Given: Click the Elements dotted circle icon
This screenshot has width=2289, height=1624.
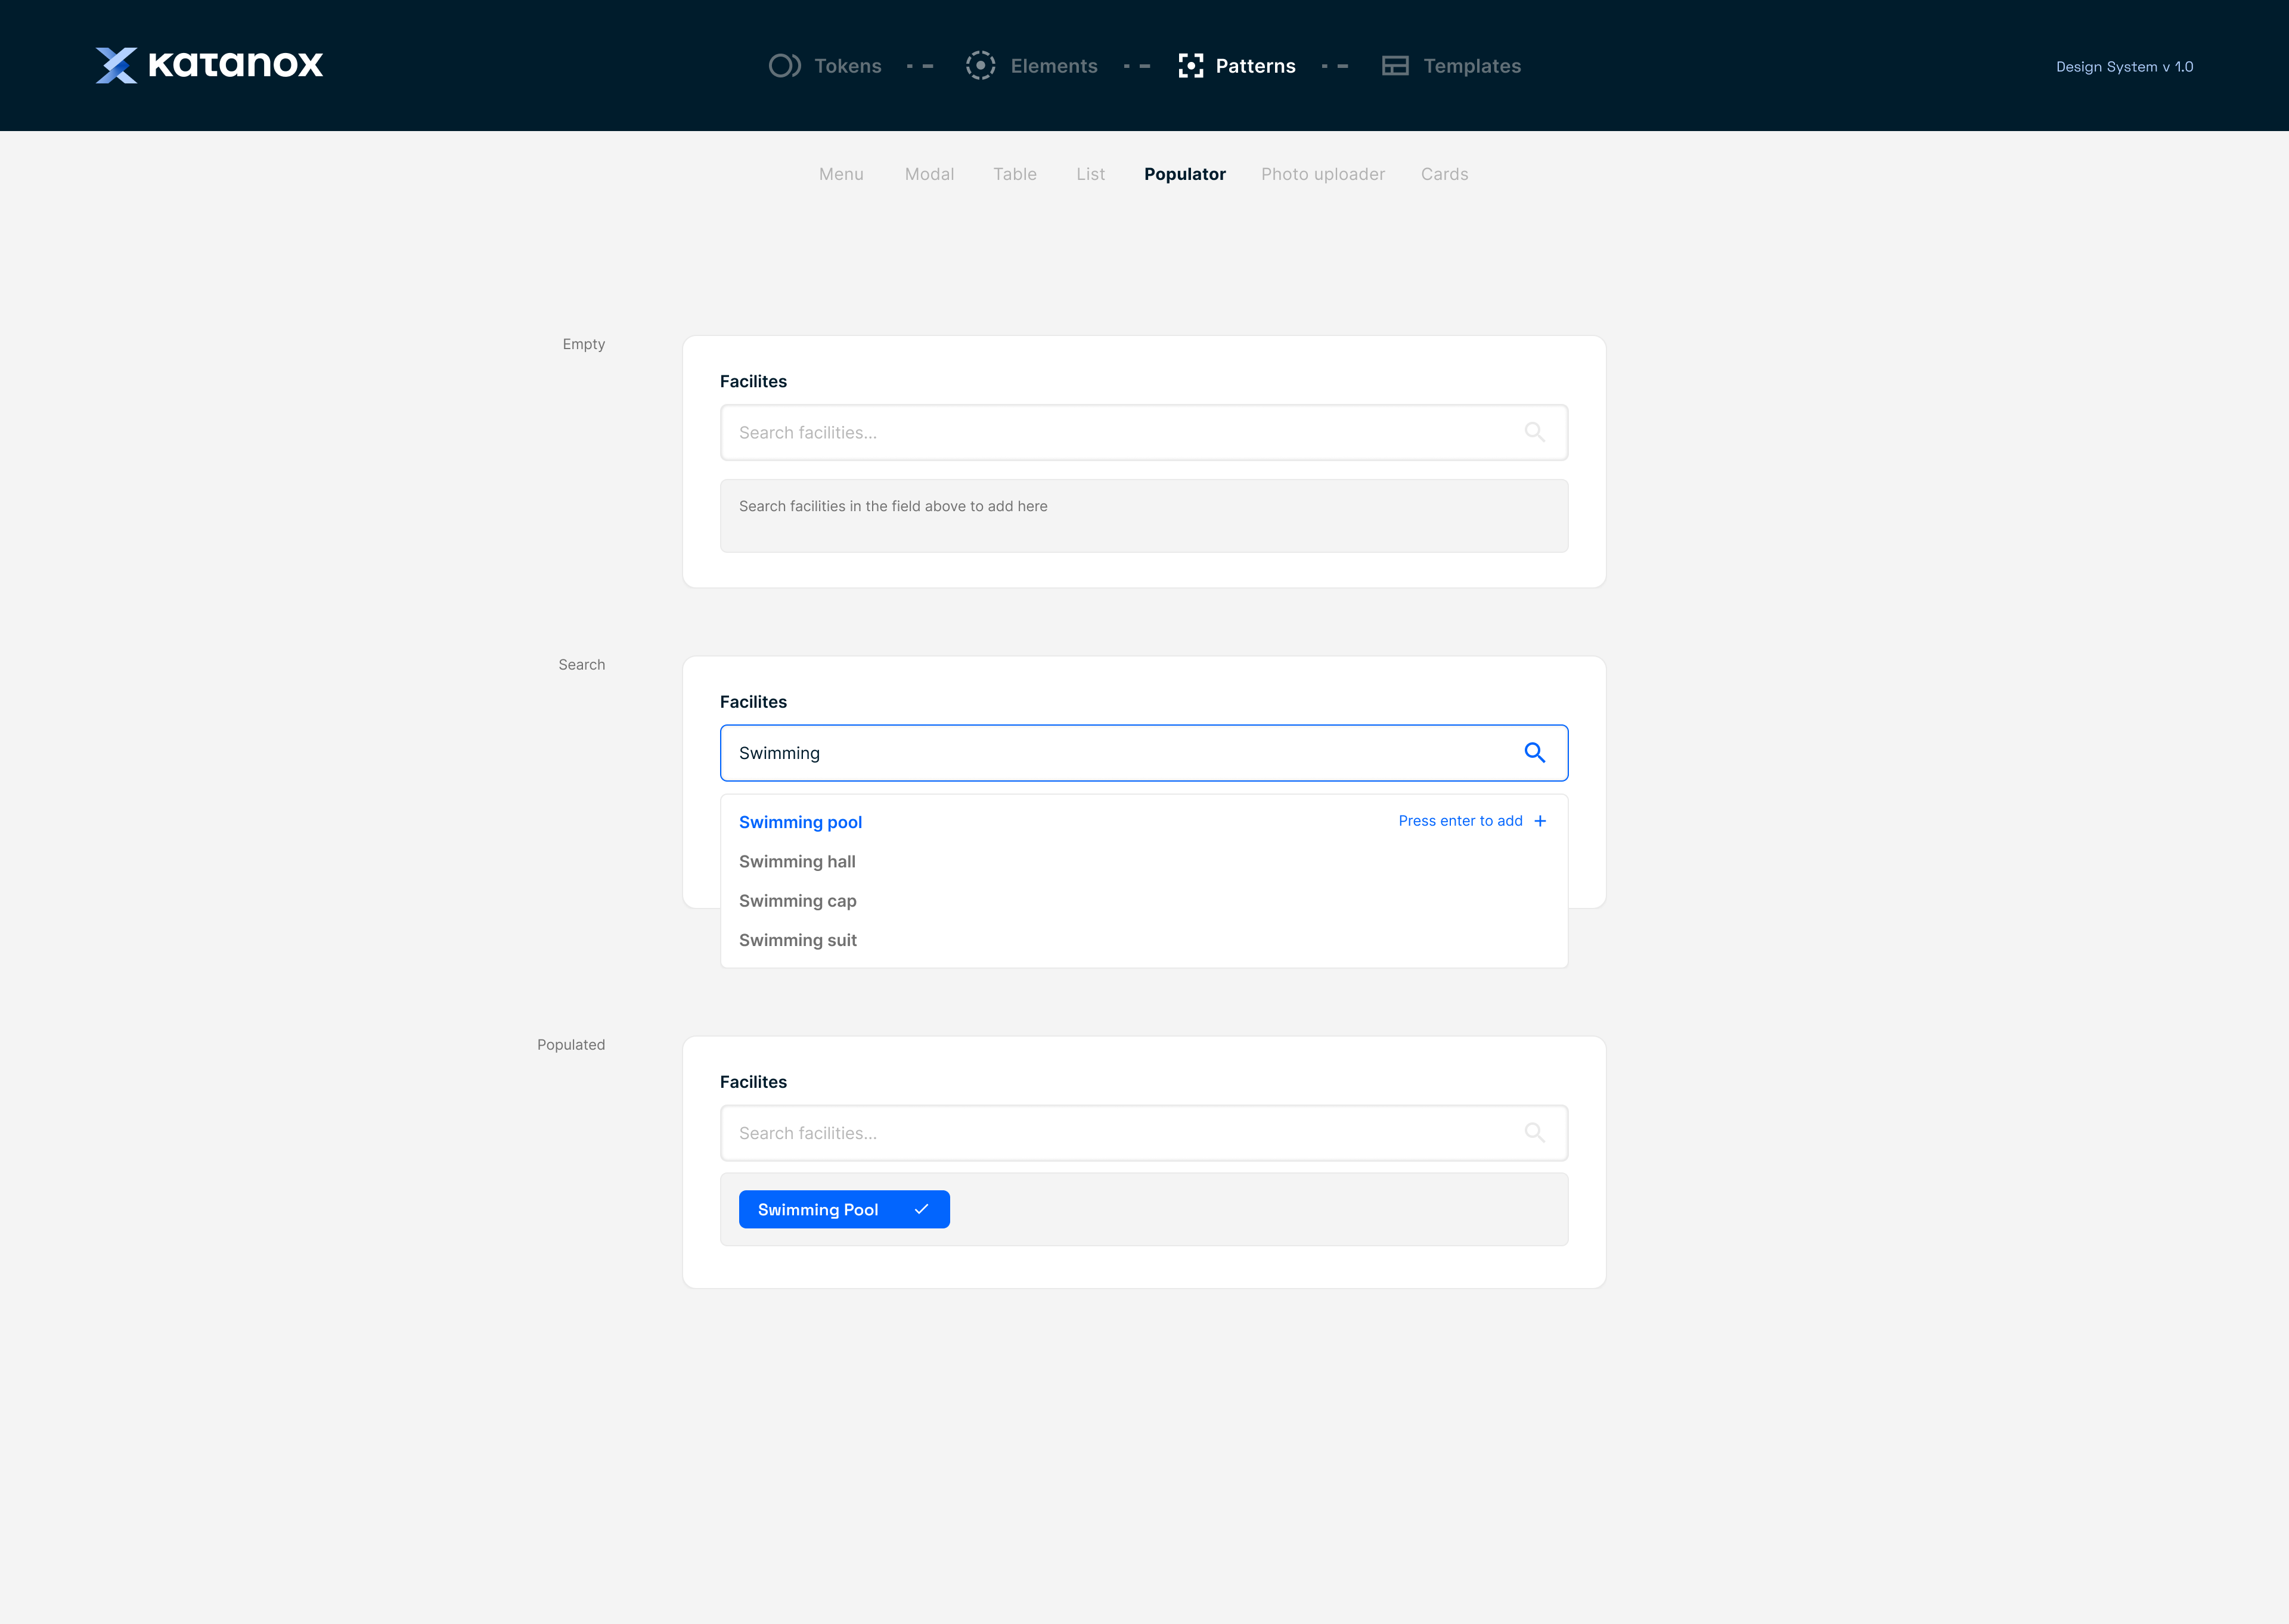Looking at the screenshot, I should pos(981,66).
